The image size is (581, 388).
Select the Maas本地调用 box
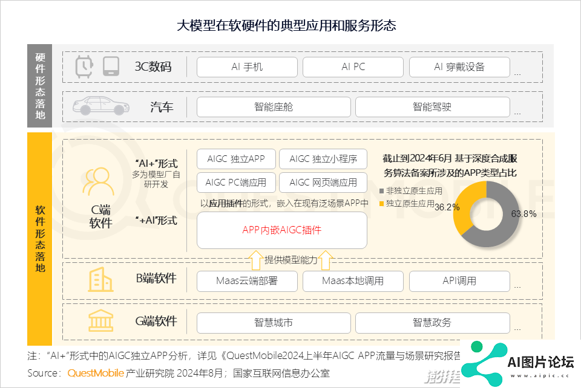point(353,281)
